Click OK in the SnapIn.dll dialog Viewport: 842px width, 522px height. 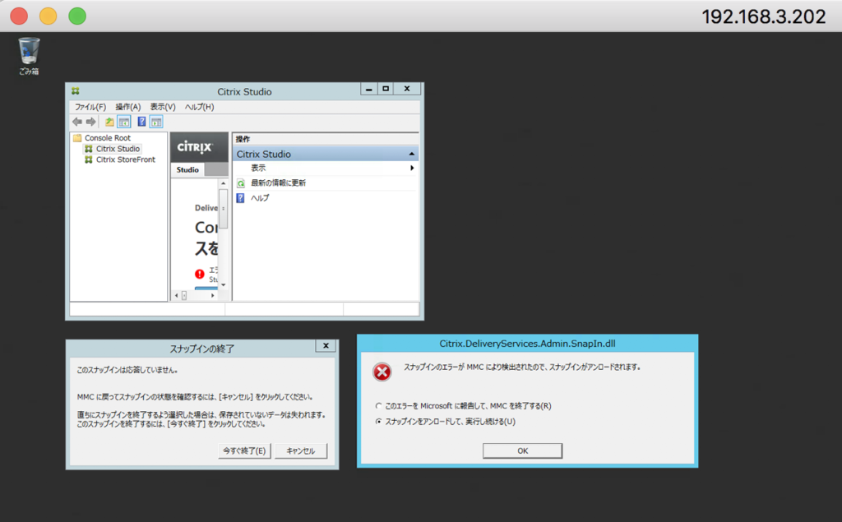tap(522, 451)
